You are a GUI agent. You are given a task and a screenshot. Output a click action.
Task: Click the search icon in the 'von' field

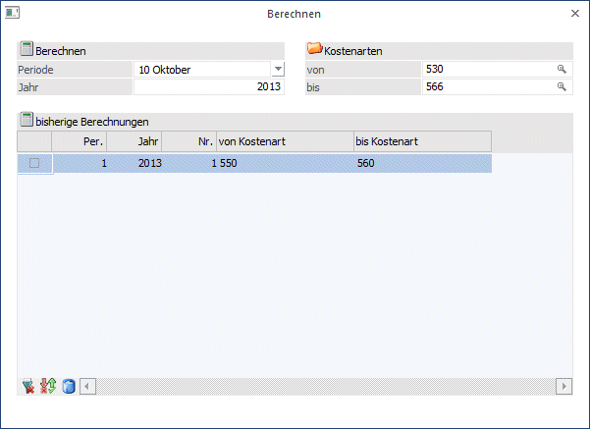(563, 70)
